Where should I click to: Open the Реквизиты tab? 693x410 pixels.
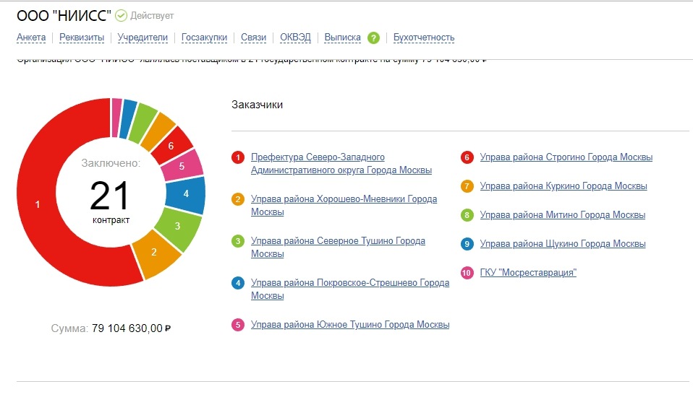(82, 38)
